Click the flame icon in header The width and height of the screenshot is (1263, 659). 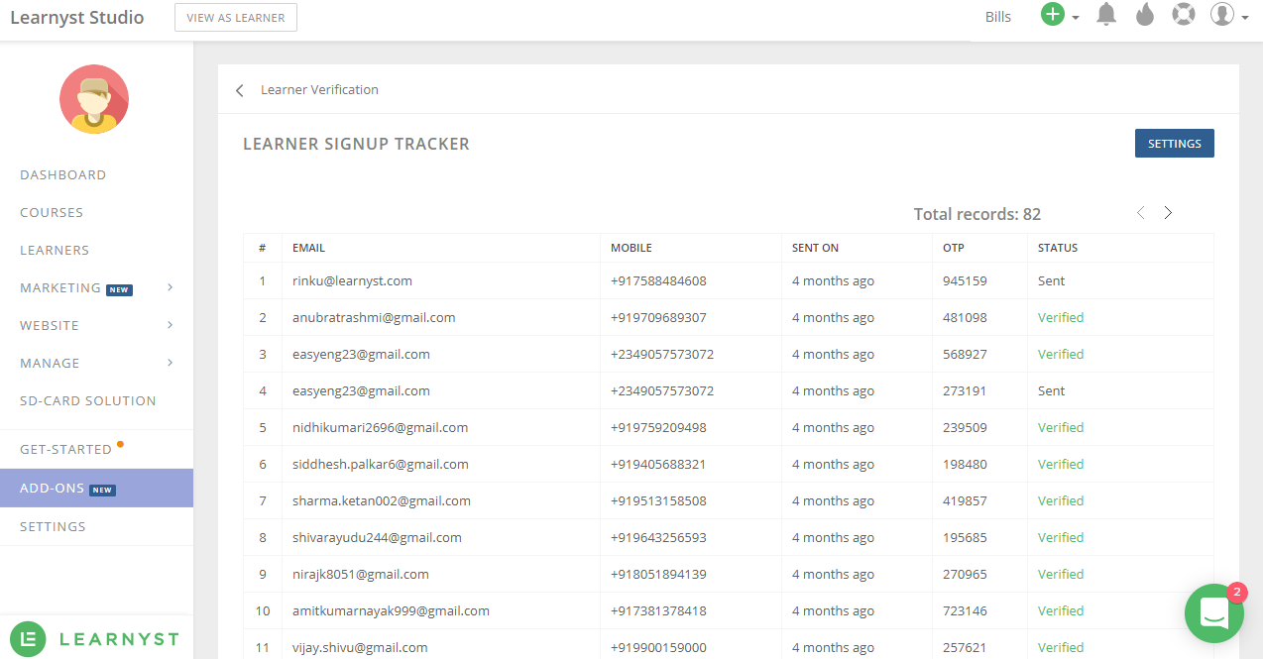coord(1145,15)
